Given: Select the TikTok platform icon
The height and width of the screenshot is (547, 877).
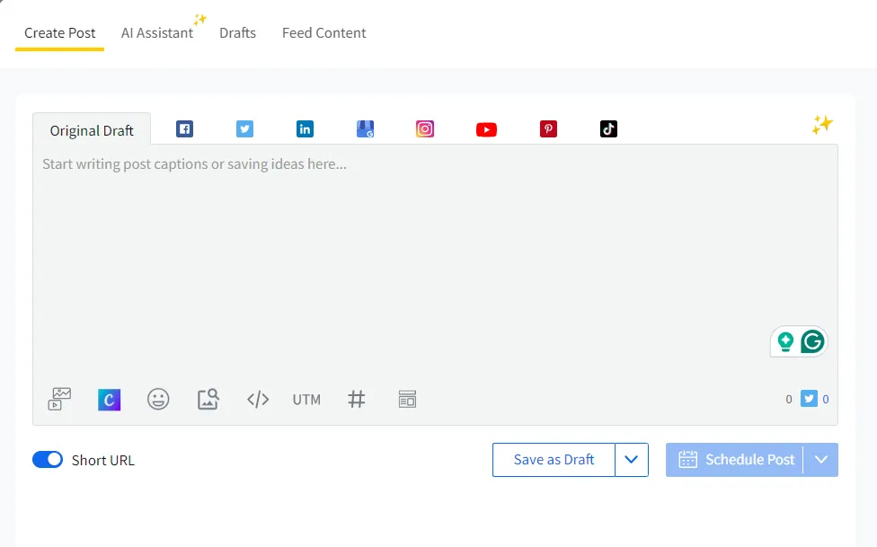Looking at the screenshot, I should coord(608,128).
